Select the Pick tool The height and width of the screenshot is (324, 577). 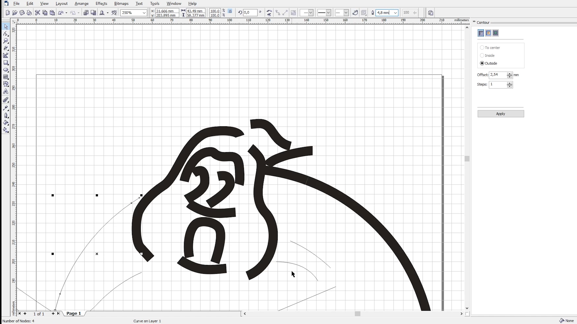[x=6, y=27]
